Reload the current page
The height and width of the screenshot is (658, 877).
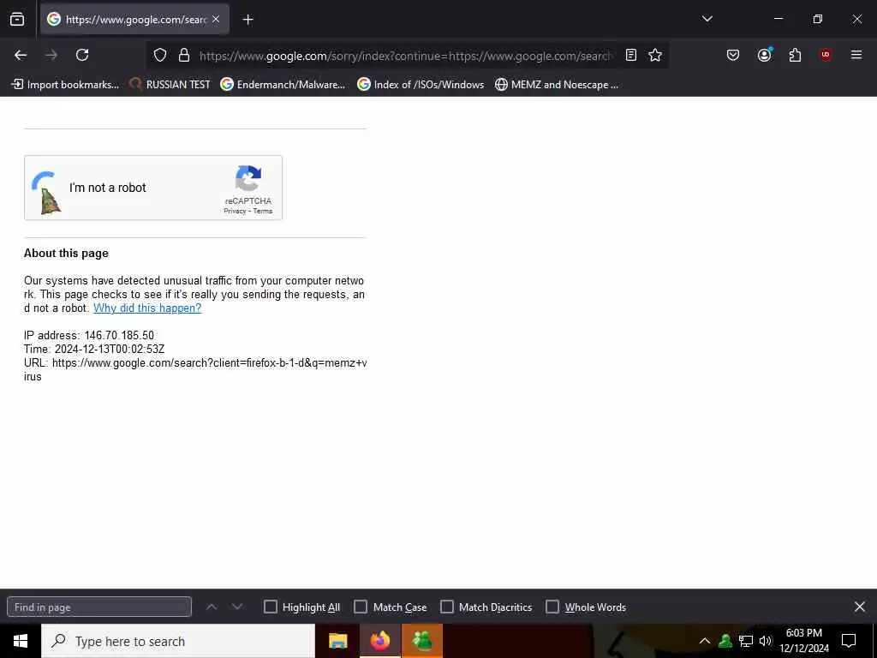[x=82, y=55]
